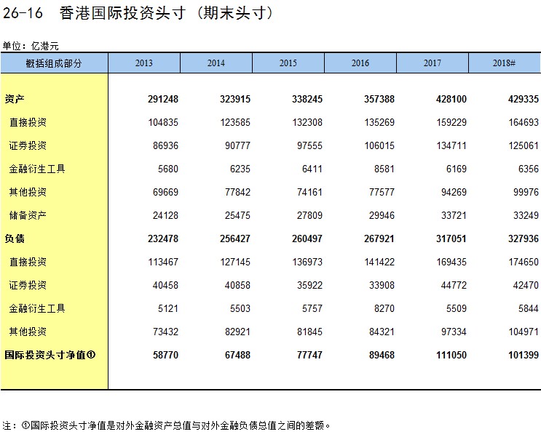
Task: Click net position value 101399
Action: [524, 355]
